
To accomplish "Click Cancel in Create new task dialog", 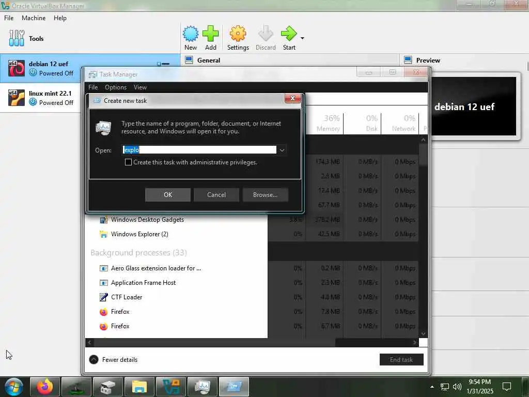I will [x=216, y=195].
